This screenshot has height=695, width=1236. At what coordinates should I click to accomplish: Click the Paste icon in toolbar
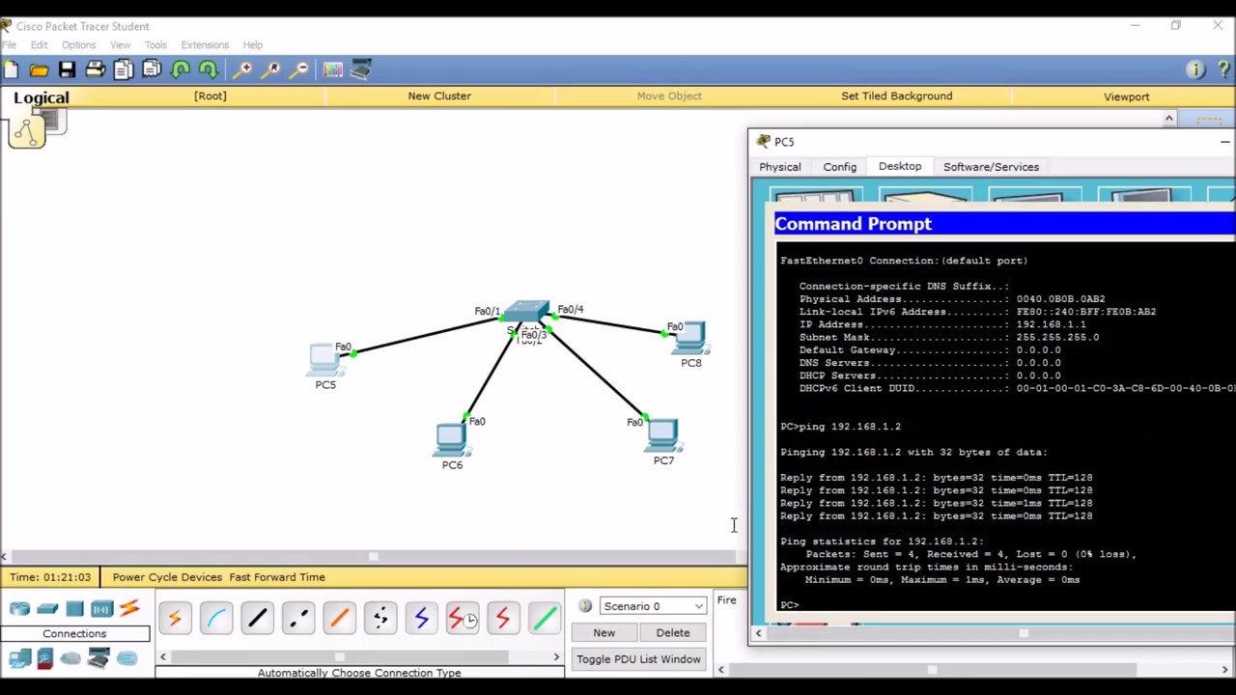click(x=151, y=69)
